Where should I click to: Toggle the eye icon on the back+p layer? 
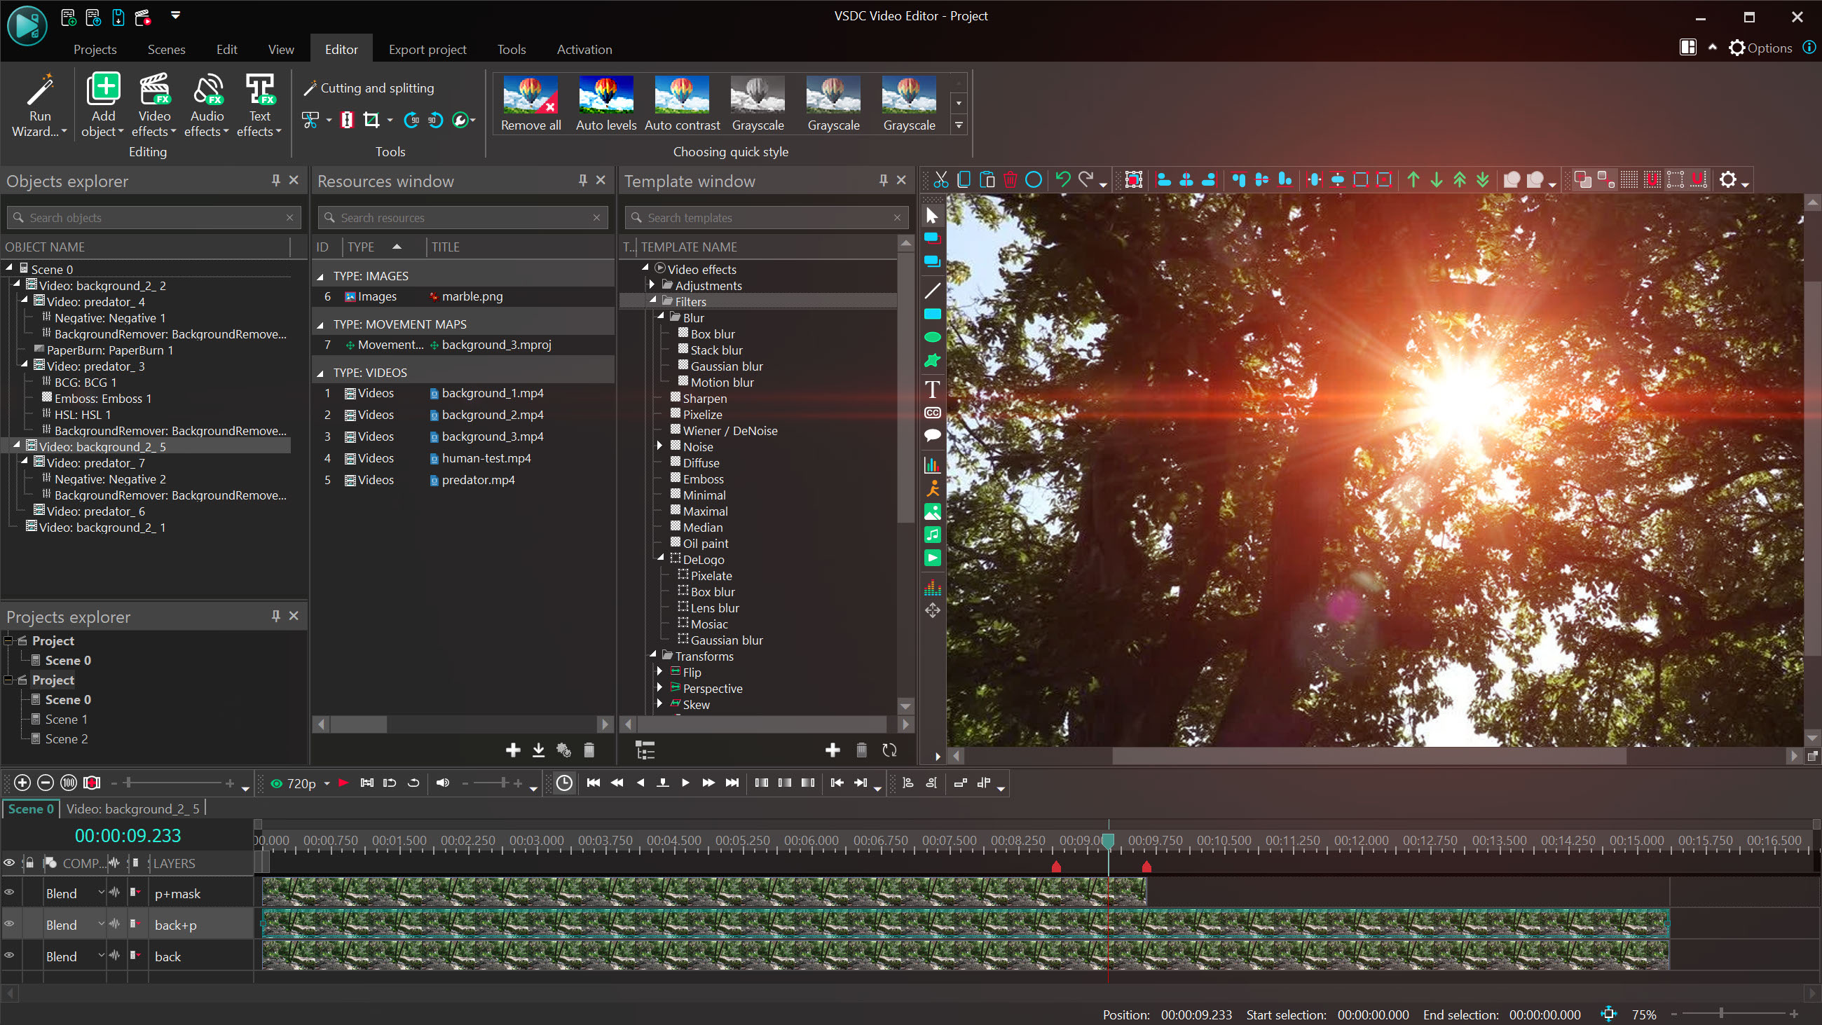10,925
